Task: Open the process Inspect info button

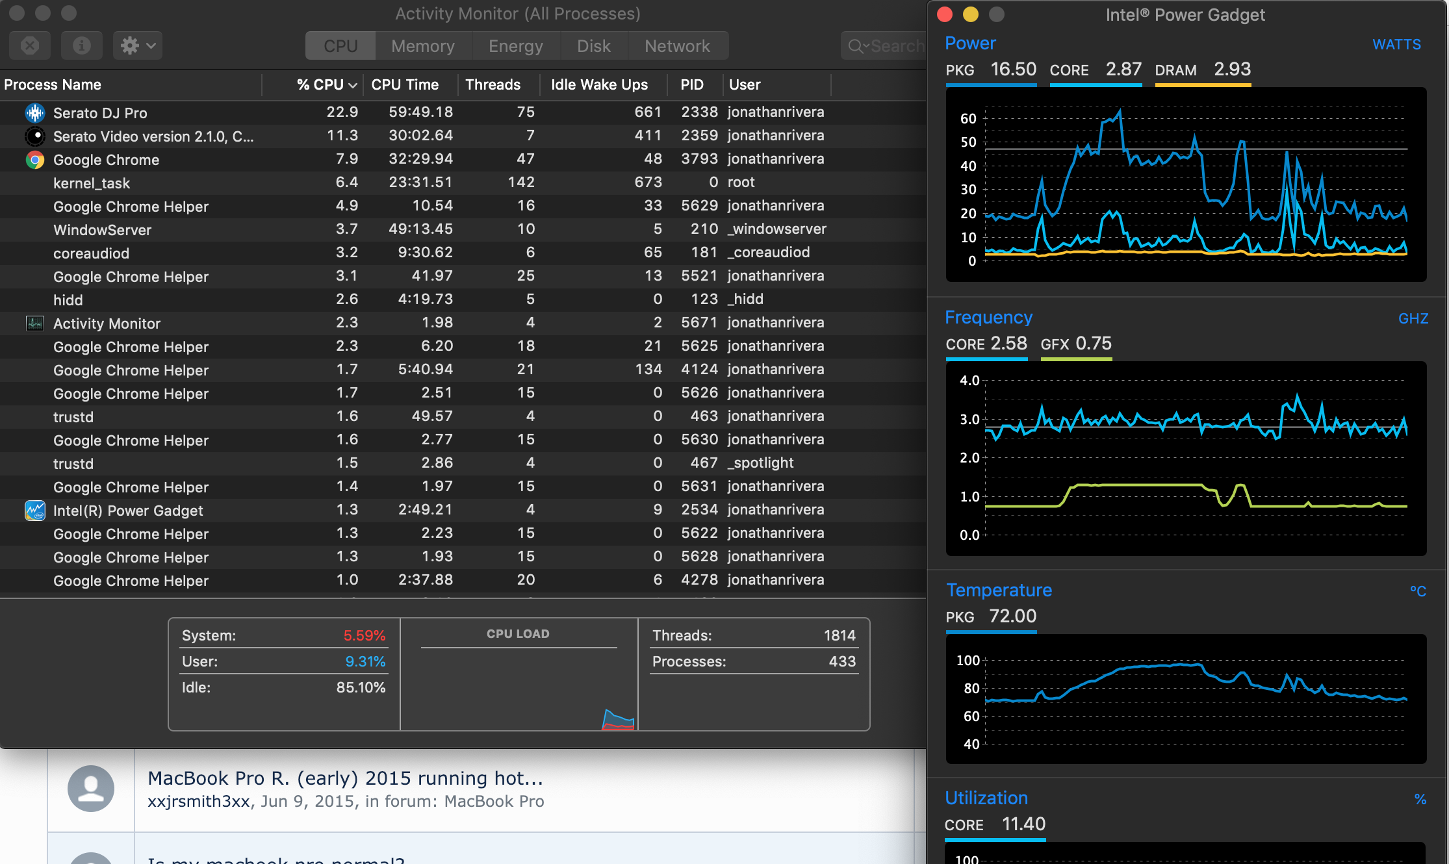Action: pos(81,45)
